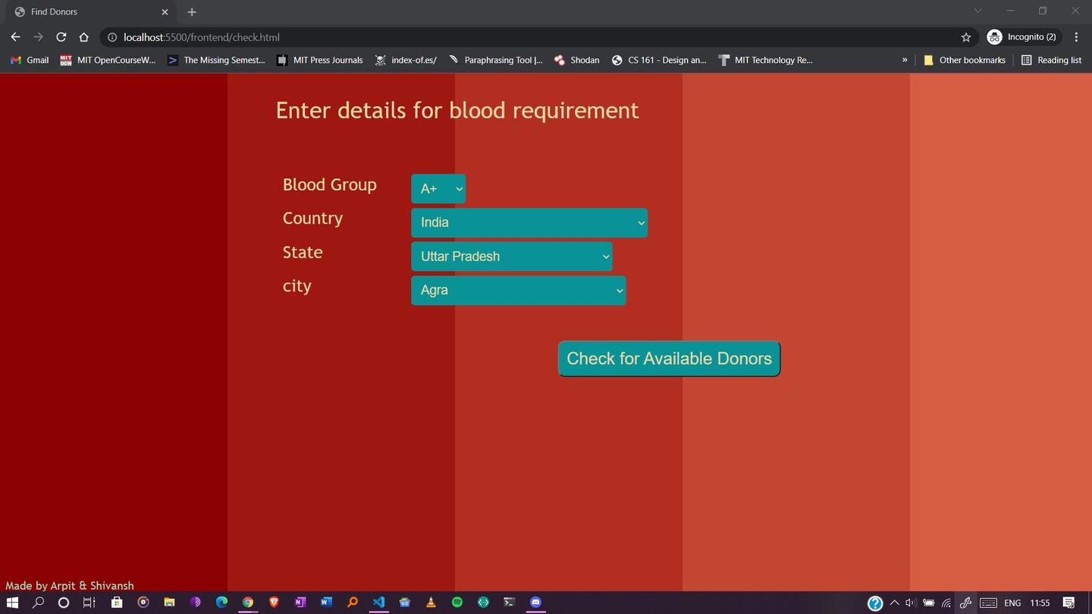Open Spotify from the taskbar
The height and width of the screenshot is (614, 1092).
tap(457, 603)
